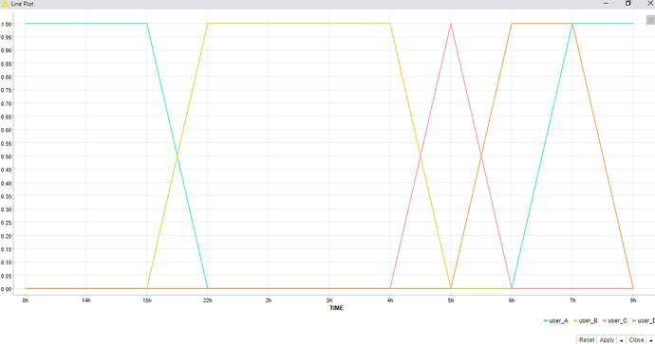Click the orange user_D legend swatch
This screenshot has width=655, height=344.
[634, 320]
